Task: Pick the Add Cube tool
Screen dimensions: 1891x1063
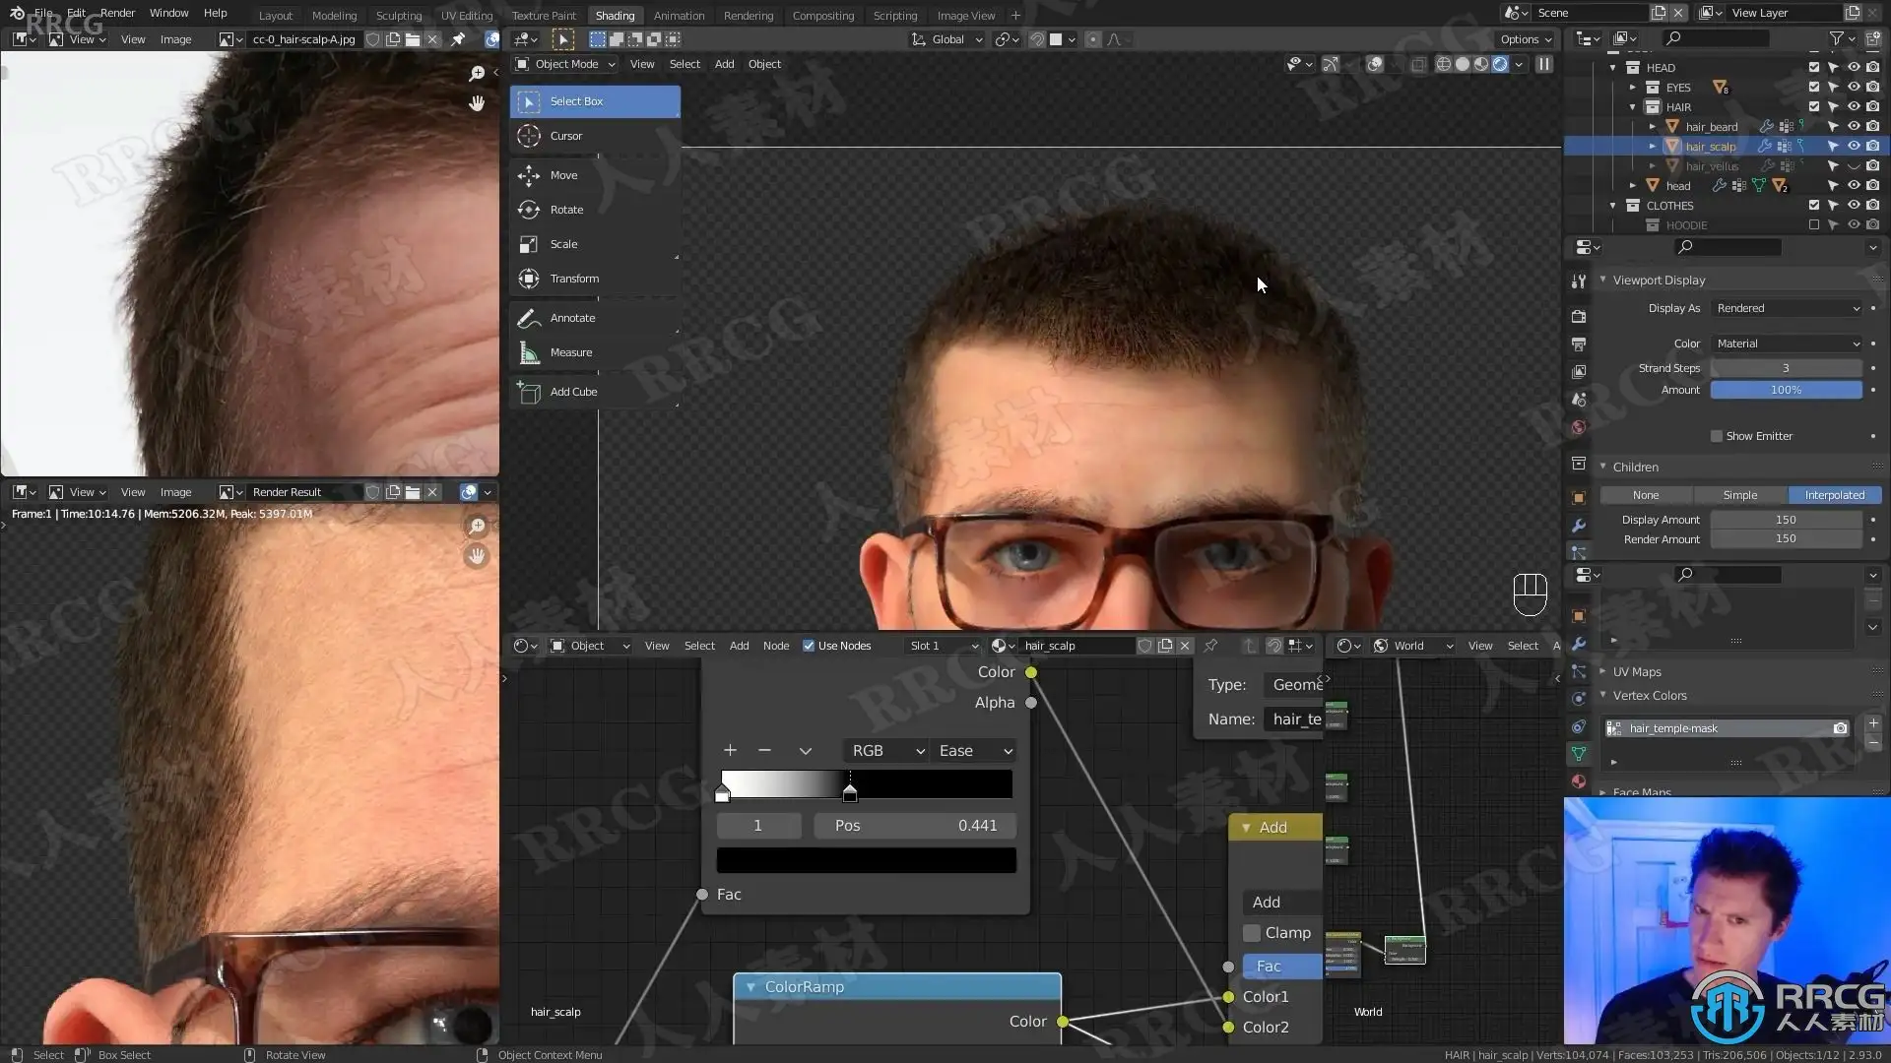Action: [x=595, y=392]
